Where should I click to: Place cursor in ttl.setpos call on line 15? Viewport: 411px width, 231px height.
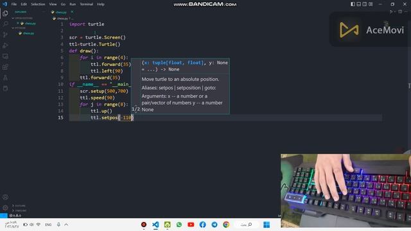pyautogui.click(x=112, y=117)
